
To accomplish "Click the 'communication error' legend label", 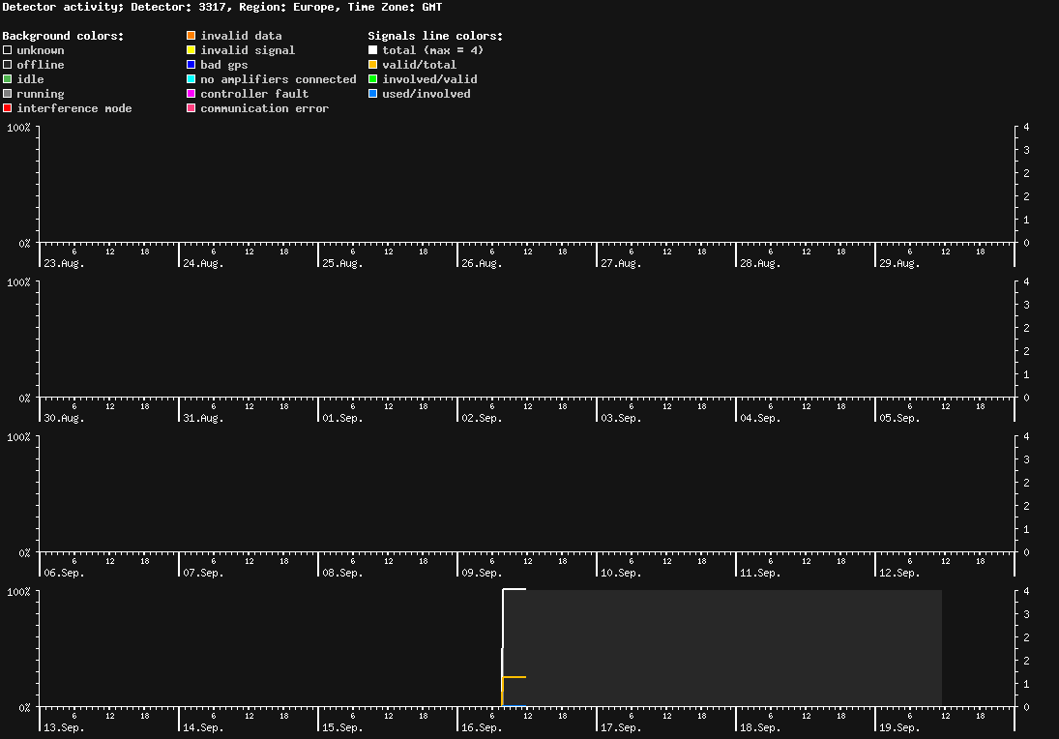I will (264, 108).
